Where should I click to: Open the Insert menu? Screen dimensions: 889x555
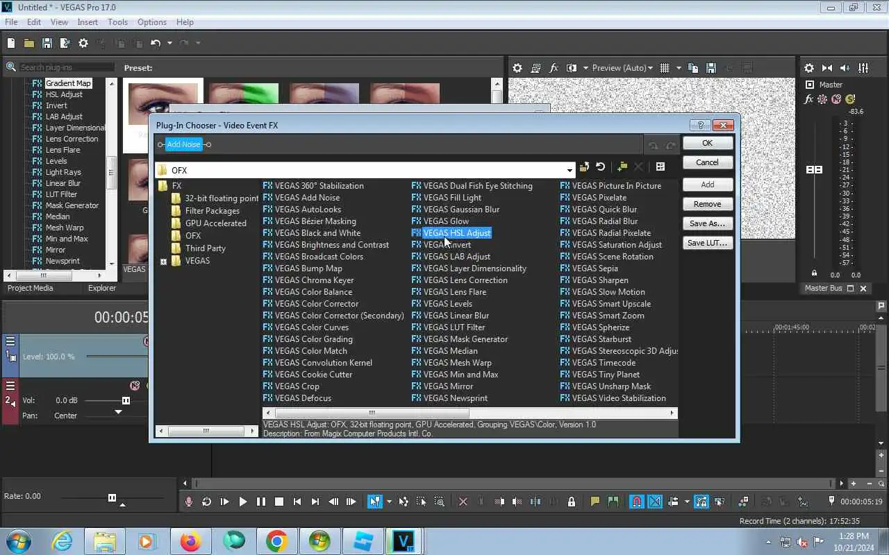pos(88,22)
